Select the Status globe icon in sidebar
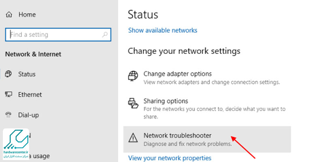Image resolution: width=324 pixels, height=162 pixels. click(9, 74)
